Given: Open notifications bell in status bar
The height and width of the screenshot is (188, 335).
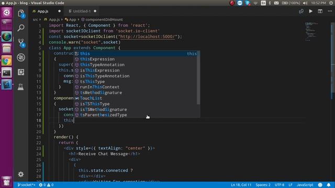Looking at the screenshot, I should [329, 185].
